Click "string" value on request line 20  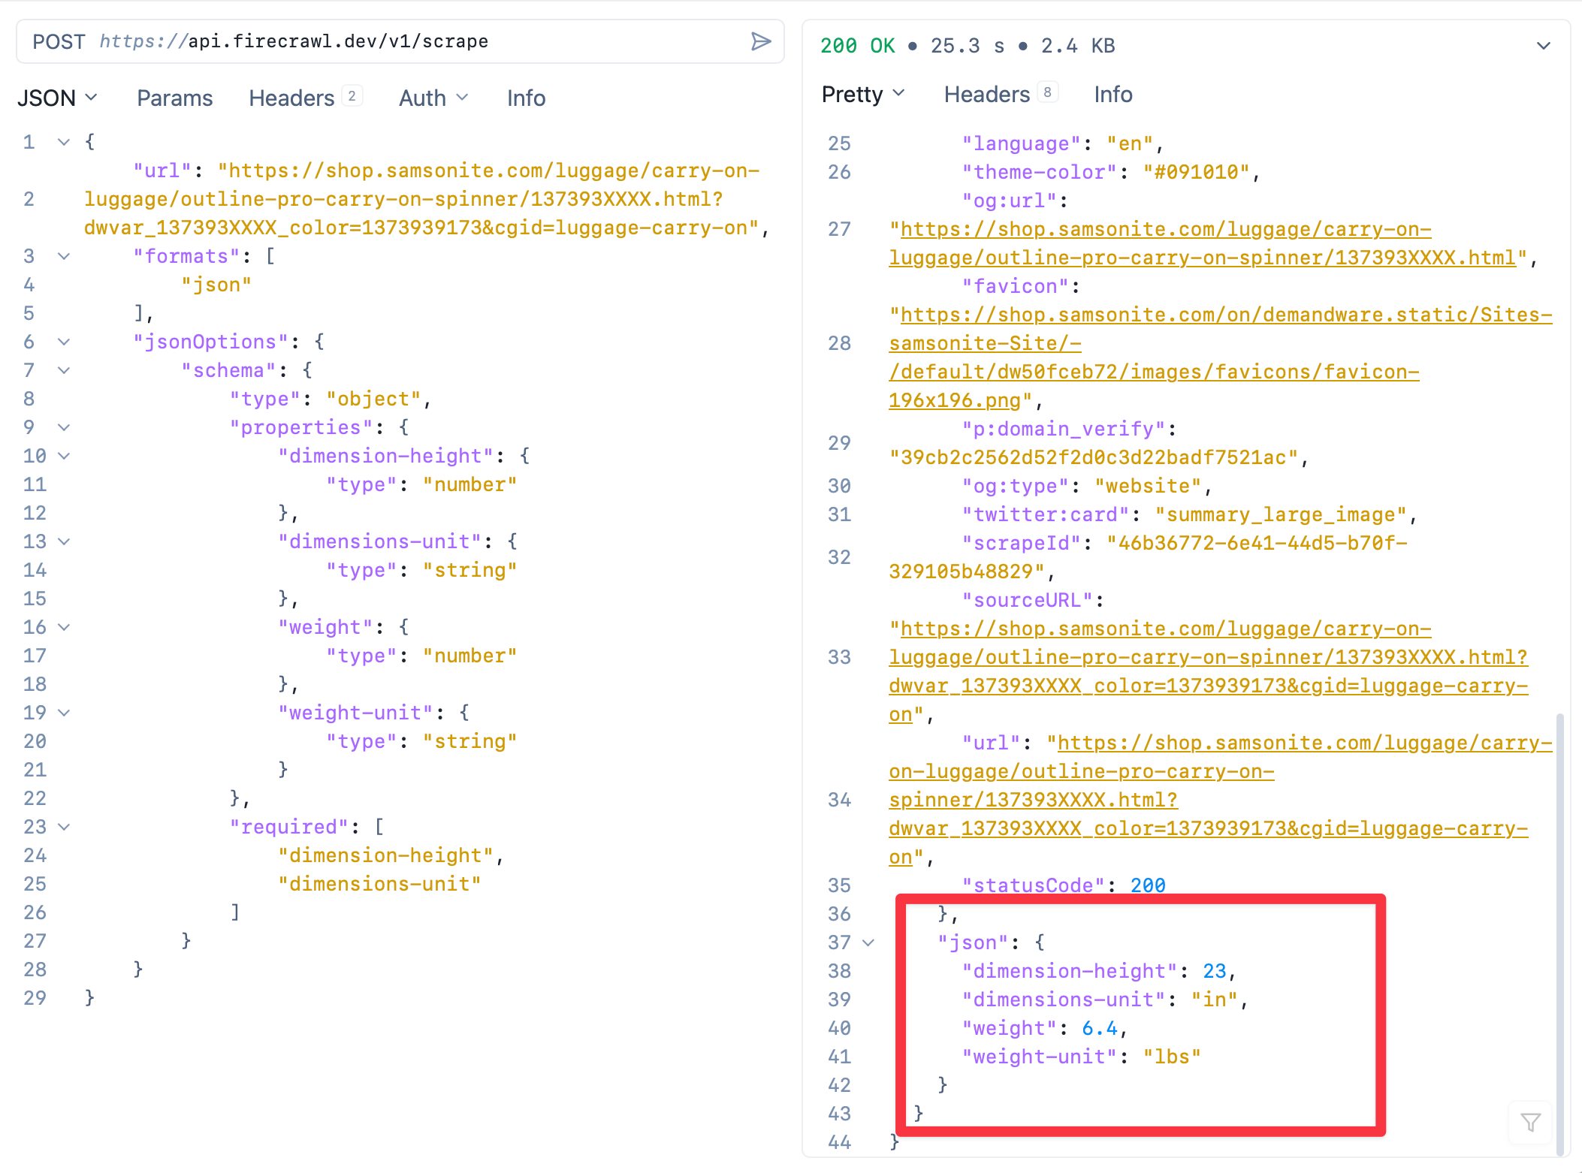point(470,741)
